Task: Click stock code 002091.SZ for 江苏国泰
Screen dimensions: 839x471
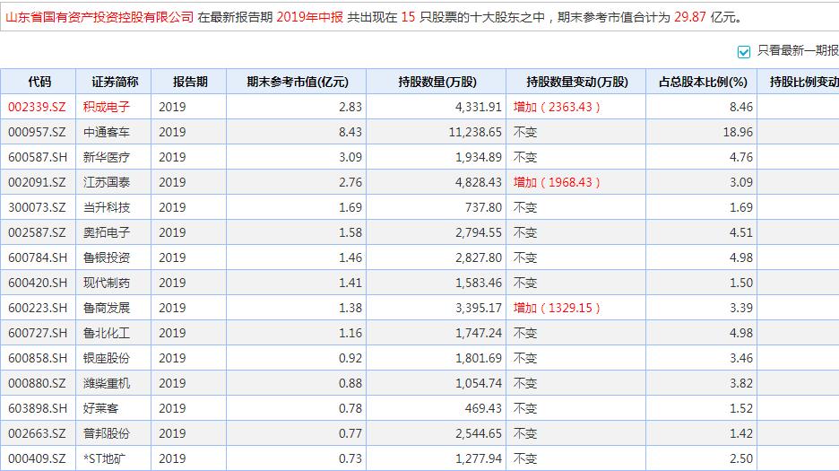Action: click(x=37, y=182)
